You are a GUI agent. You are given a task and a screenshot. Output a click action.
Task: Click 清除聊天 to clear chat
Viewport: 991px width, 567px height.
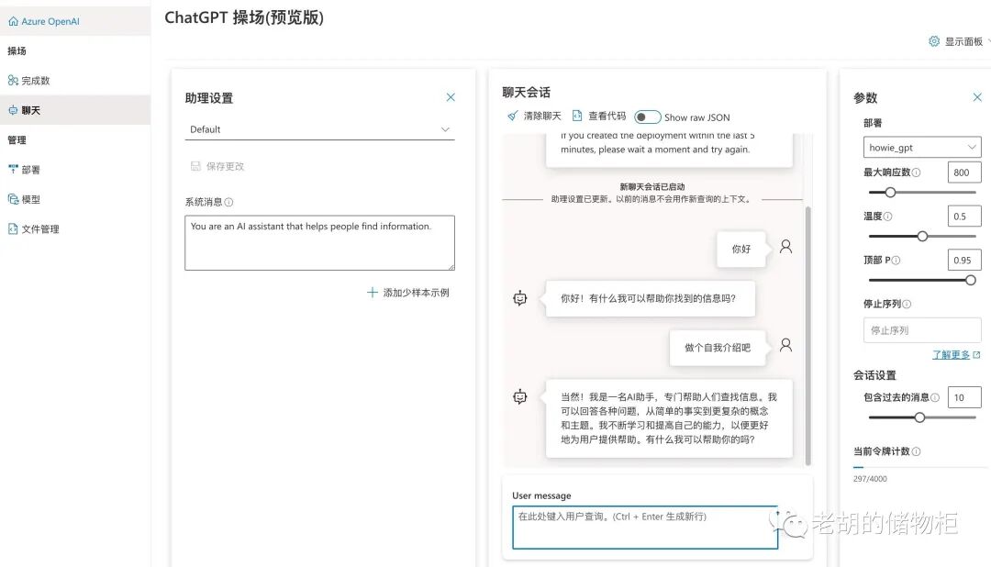coord(534,116)
